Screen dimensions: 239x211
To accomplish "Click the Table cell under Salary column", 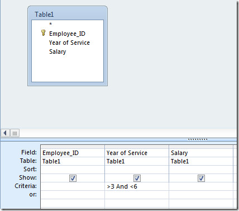I will (201, 161).
